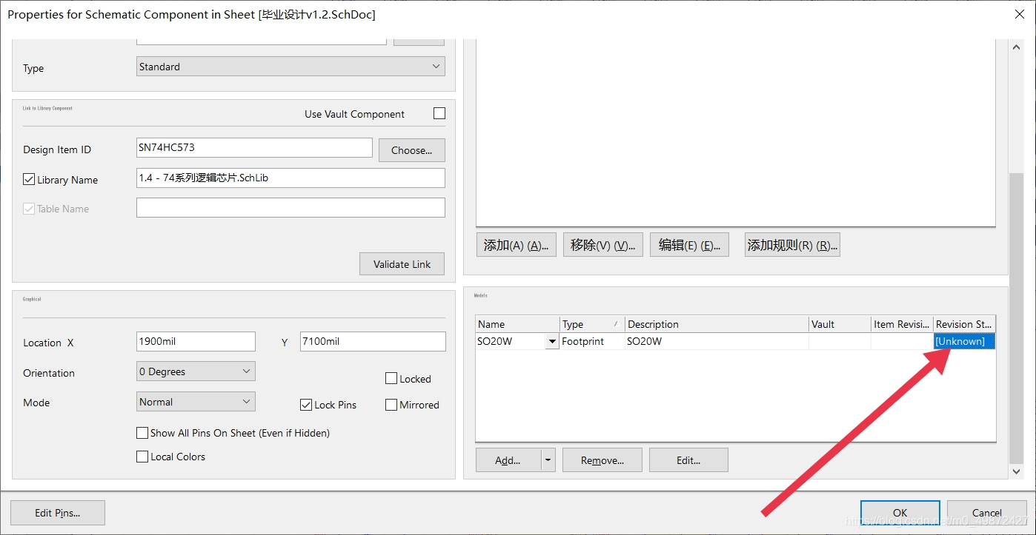Open the Orientation dropdown 0 Degrees
Viewport: 1036px width, 535px height.
(x=196, y=371)
